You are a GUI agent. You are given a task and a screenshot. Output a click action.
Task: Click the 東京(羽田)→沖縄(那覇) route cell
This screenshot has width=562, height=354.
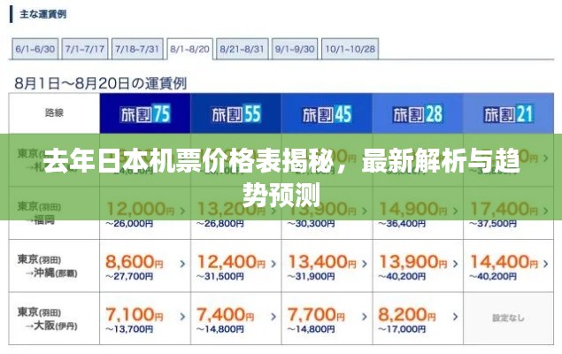[x=54, y=265]
